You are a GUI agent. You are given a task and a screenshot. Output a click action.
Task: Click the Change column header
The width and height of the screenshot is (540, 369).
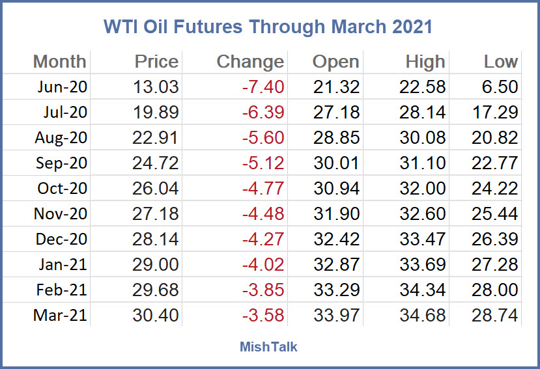pos(250,62)
